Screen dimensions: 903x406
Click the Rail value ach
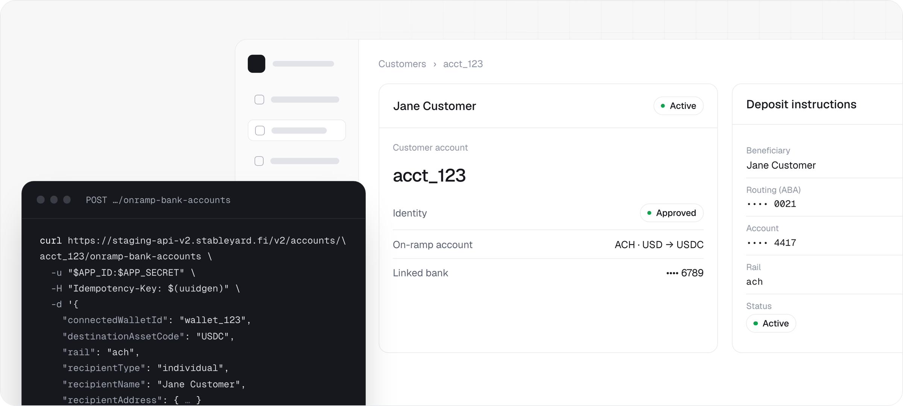pyautogui.click(x=754, y=282)
